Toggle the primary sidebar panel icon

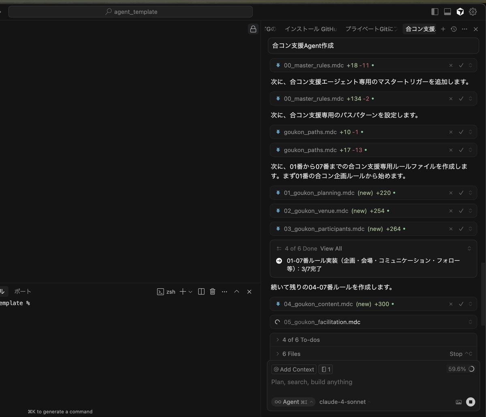(435, 12)
